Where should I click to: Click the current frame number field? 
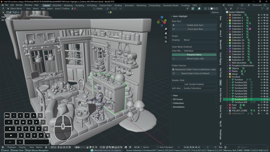pyautogui.click(x=208, y=147)
